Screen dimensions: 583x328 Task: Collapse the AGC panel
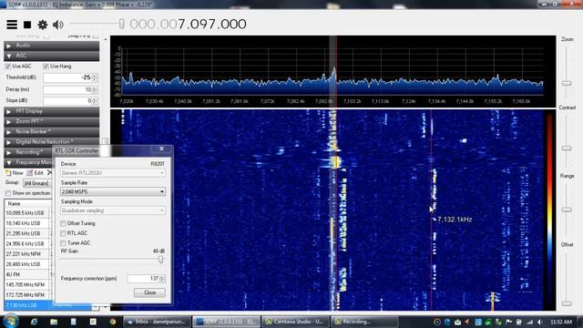(x=52, y=56)
